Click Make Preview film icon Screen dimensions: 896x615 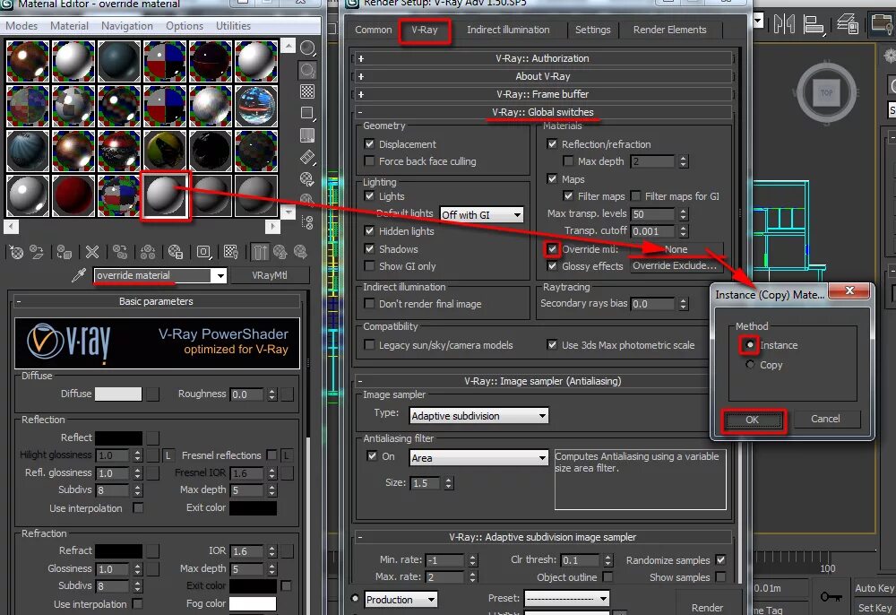pyautogui.click(x=307, y=157)
